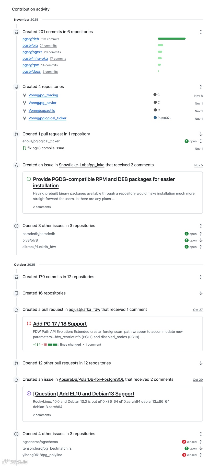Expand Opened 12 other pull requests section

click(x=201, y=363)
